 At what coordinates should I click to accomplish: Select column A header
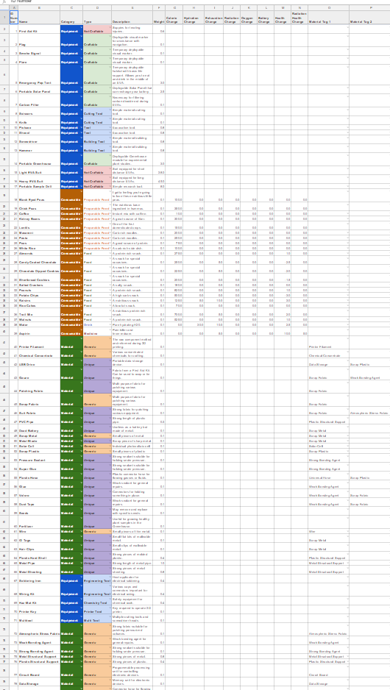[13, 7]
